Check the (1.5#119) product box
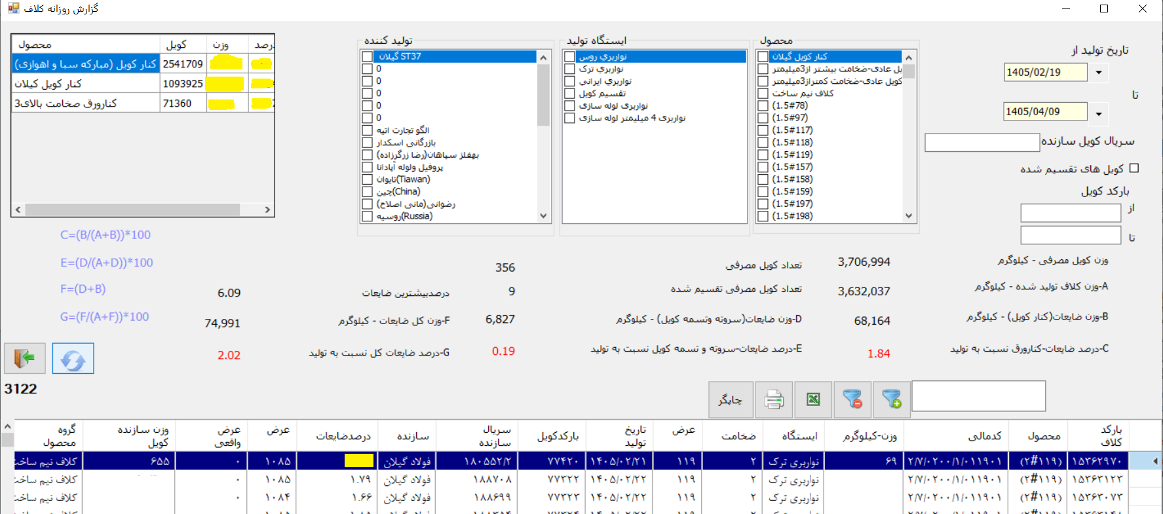Viewport: 1163px width, 514px height. tap(763, 155)
